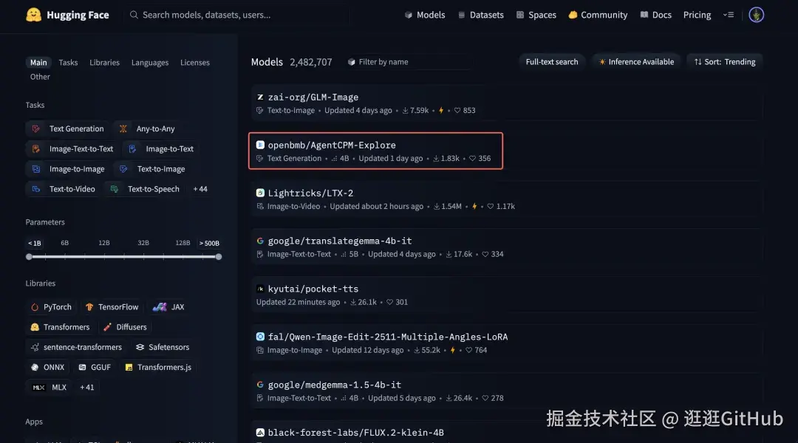Click the right parameters slider handle
This screenshot has width=798, height=443.
coord(218,257)
